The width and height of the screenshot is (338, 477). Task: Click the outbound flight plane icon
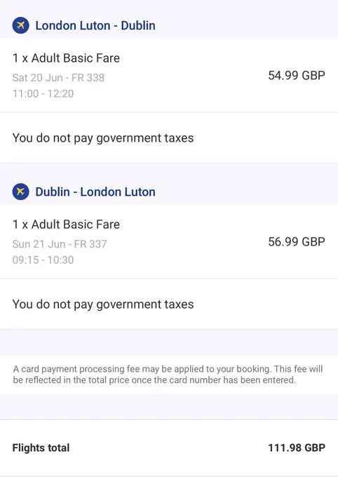[21, 25]
